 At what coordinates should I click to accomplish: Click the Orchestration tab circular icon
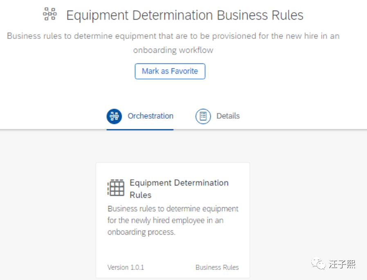click(x=114, y=116)
